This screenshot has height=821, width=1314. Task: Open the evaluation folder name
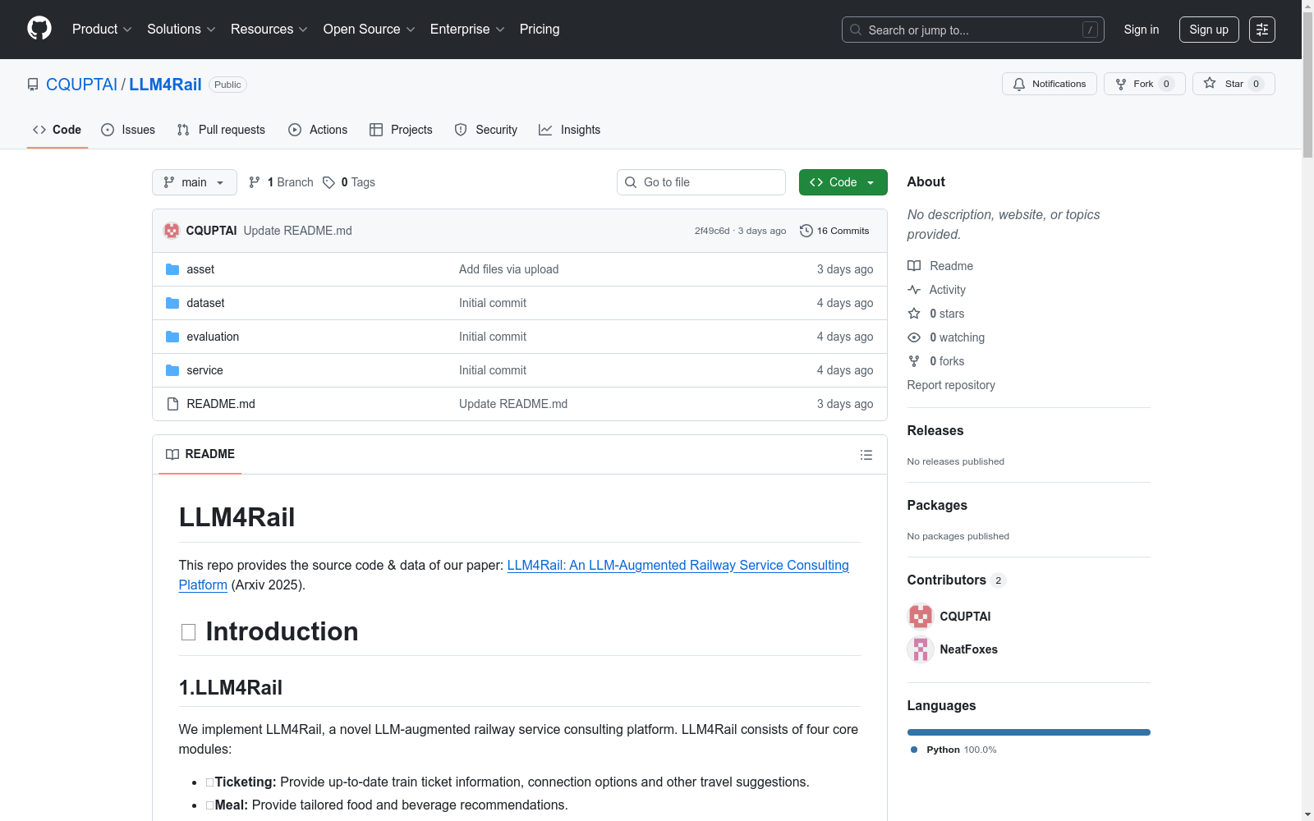click(213, 337)
